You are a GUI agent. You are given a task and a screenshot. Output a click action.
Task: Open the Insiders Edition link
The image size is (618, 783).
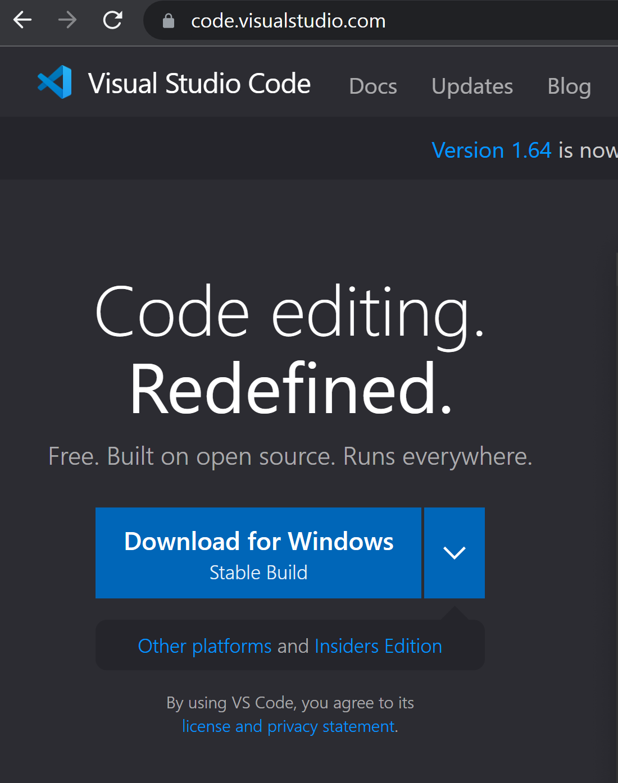(378, 646)
